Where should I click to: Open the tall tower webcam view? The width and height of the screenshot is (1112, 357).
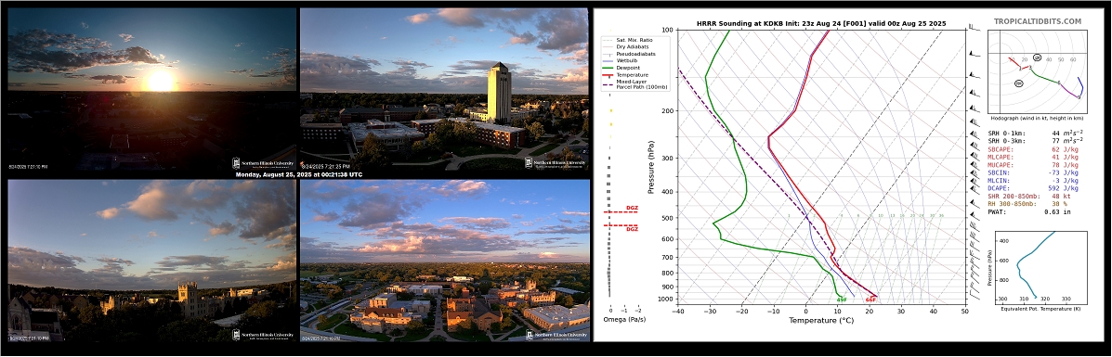(x=444, y=89)
